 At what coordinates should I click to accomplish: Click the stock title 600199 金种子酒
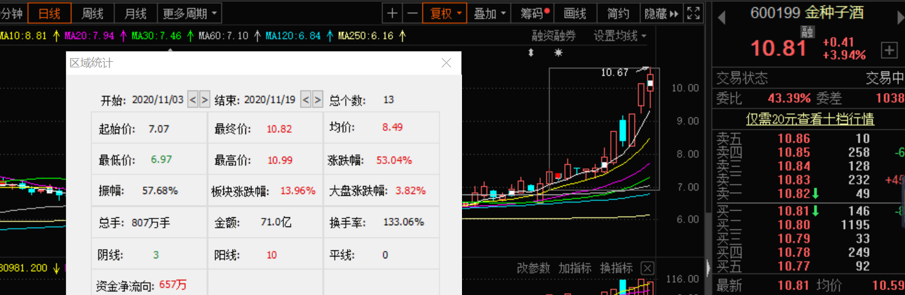806,13
